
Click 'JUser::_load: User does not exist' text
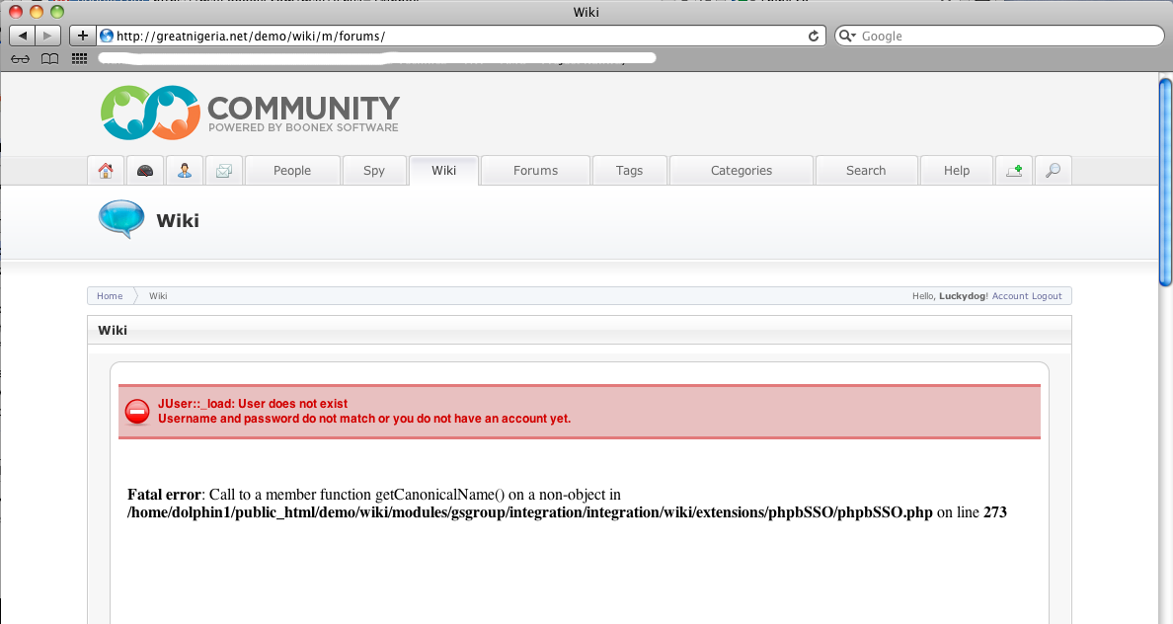point(253,404)
